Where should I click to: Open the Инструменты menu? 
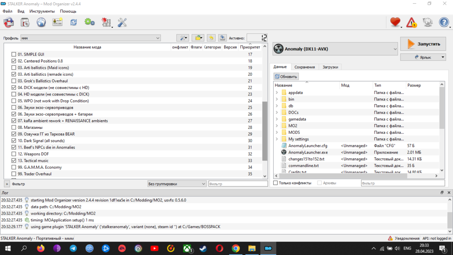pos(42,11)
